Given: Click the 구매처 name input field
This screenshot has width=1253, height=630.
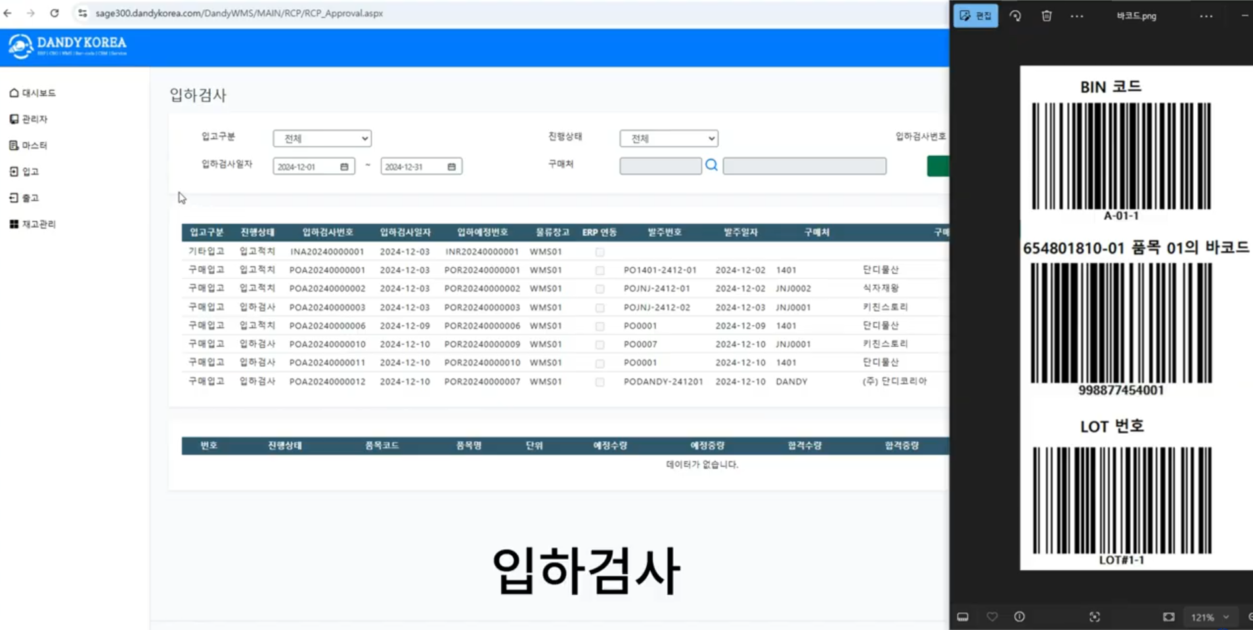Looking at the screenshot, I should [804, 166].
